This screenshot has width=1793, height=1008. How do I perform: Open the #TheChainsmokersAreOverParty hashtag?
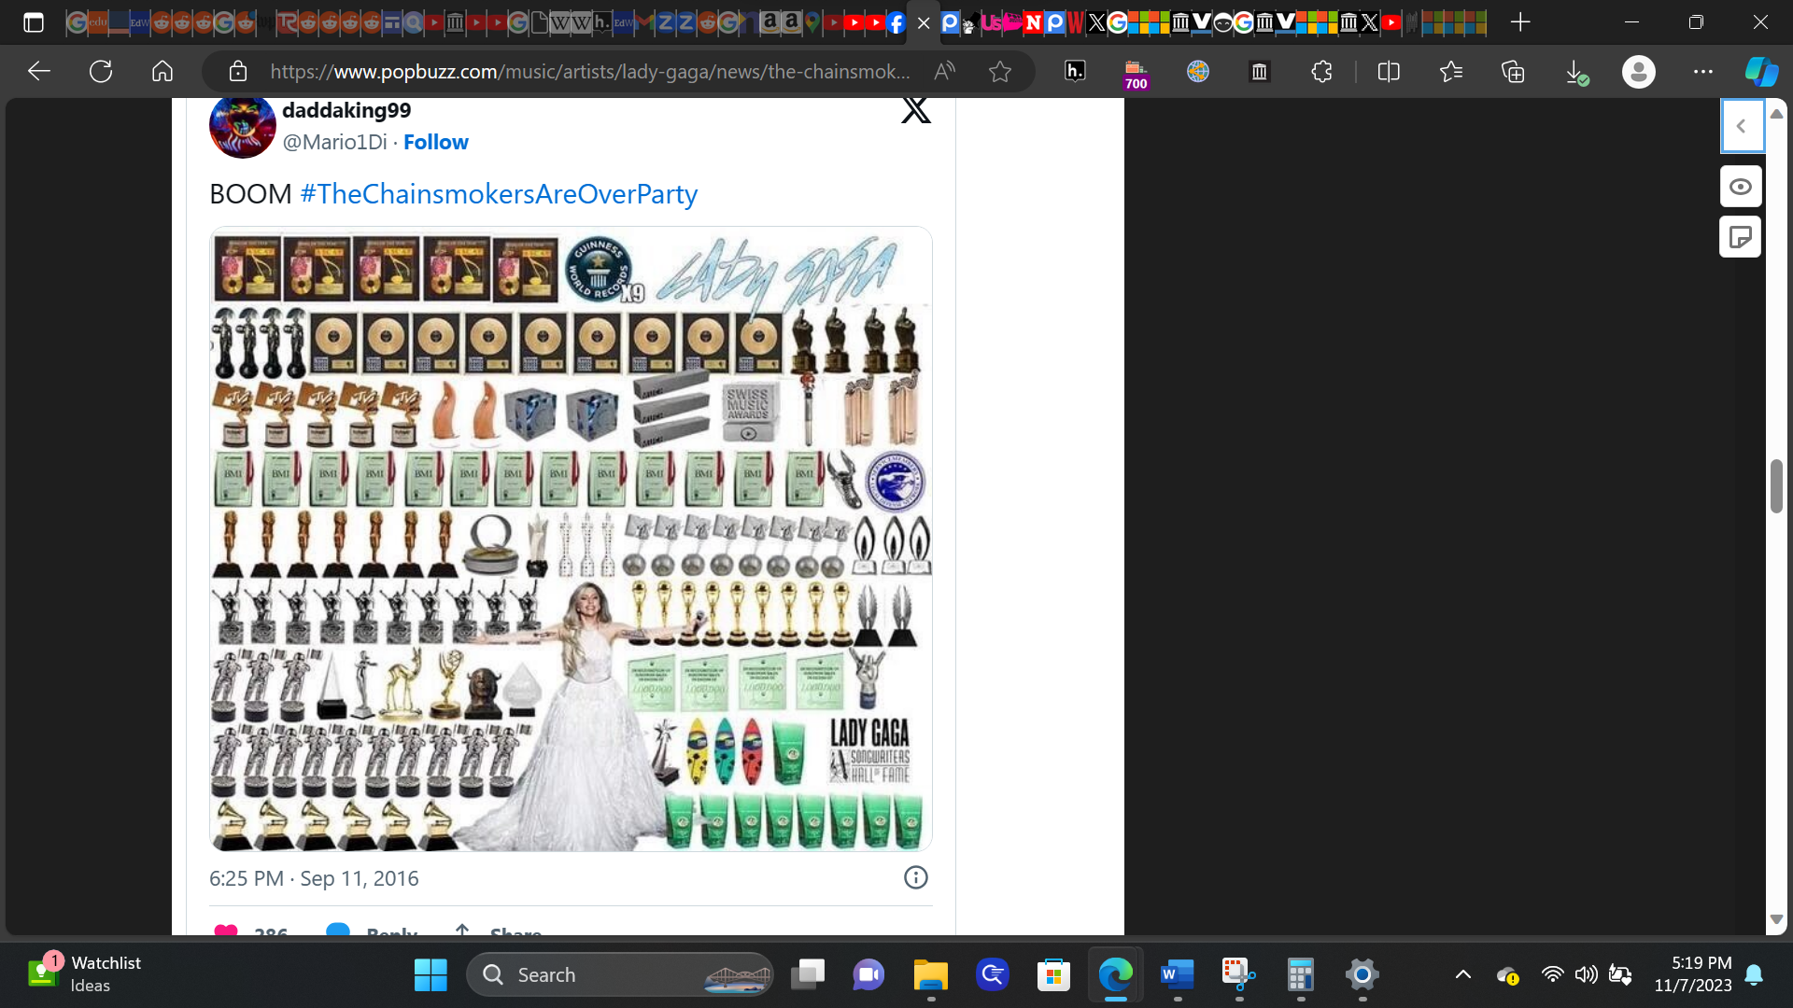(499, 194)
